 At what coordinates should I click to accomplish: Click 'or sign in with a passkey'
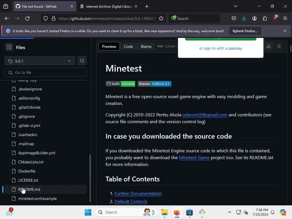click(x=221, y=48)
